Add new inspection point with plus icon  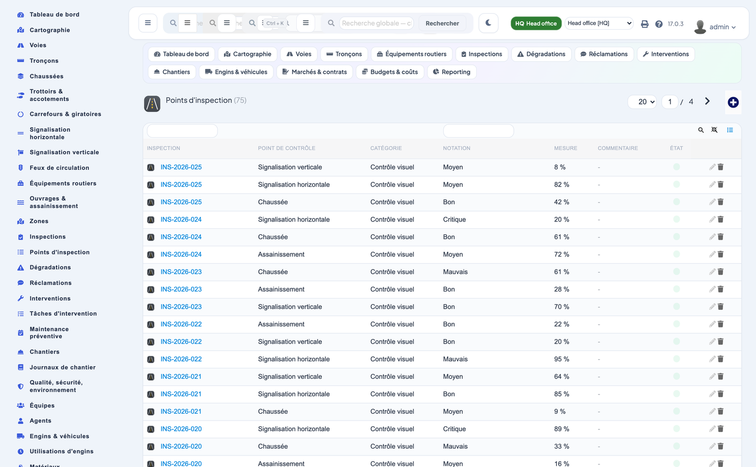point(733,102)
